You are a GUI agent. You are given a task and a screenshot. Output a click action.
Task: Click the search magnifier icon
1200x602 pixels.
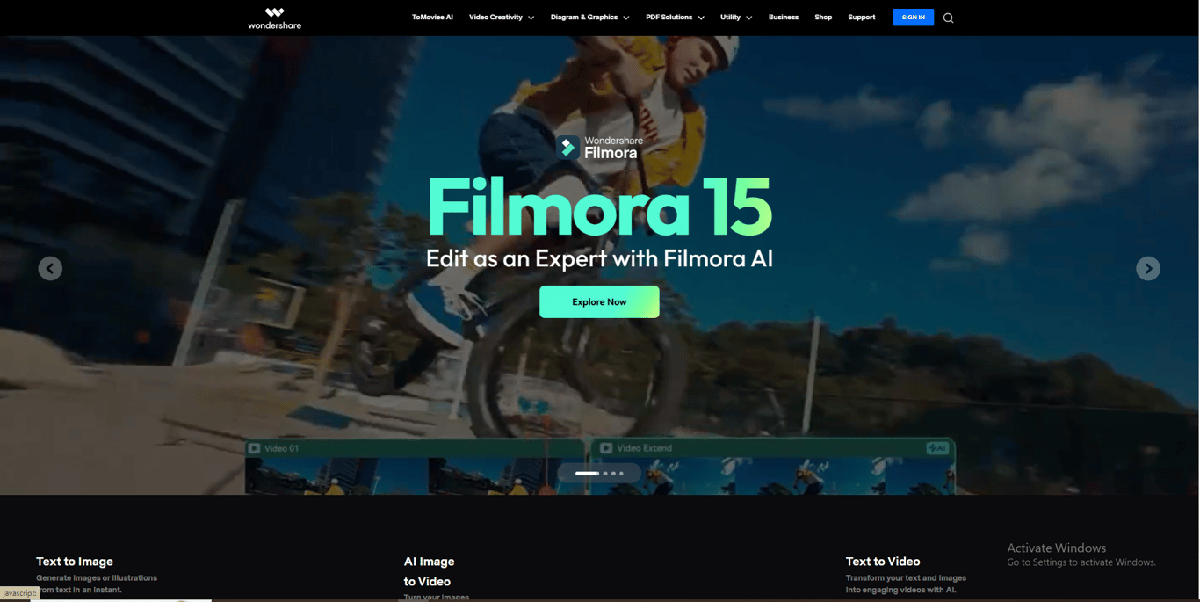point(948,18)
